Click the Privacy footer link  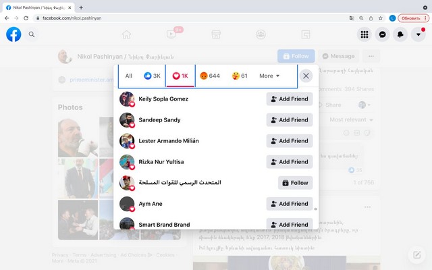pos(60,255)
